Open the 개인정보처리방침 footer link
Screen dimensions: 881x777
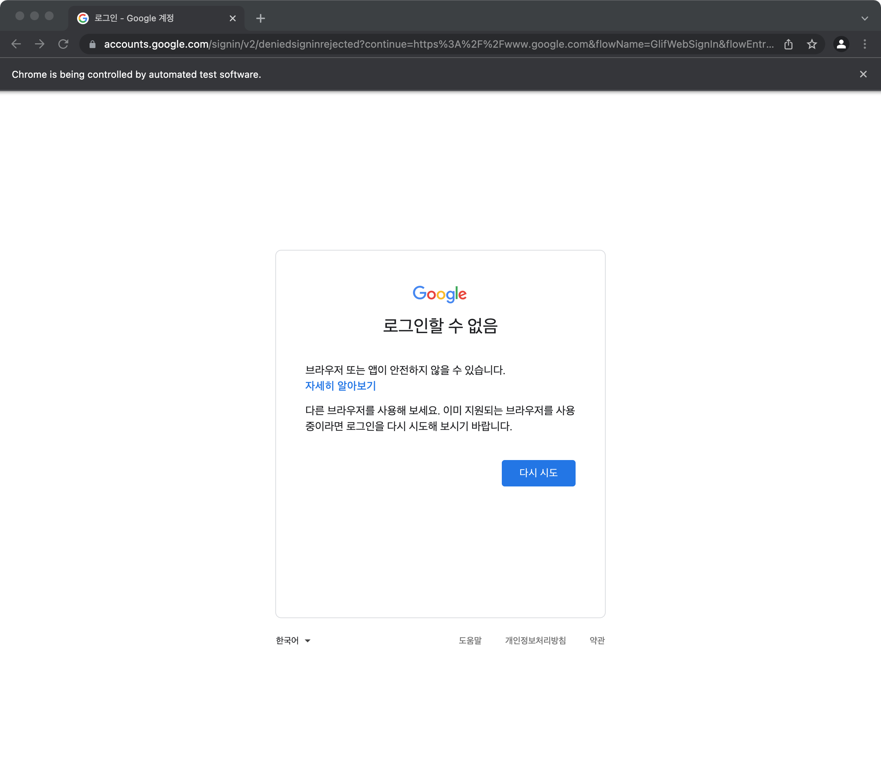click(535, 641)
